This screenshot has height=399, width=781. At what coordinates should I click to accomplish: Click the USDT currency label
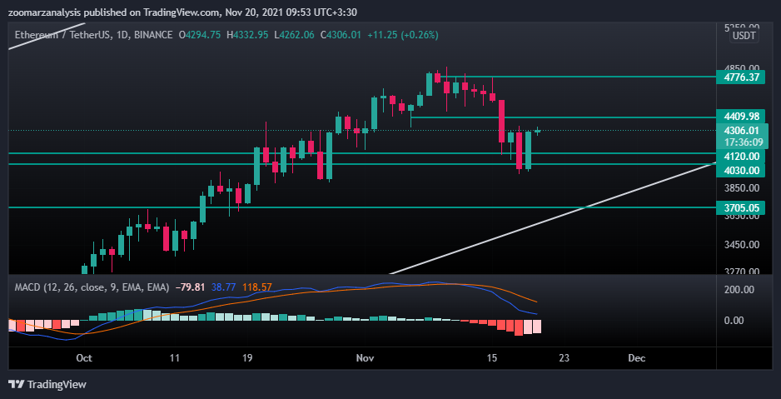tap(744, 36)
